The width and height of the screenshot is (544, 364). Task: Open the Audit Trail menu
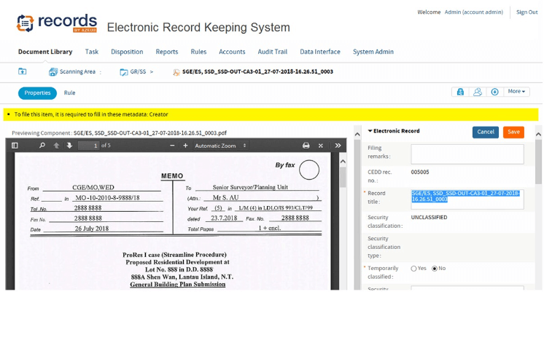pyautogui.click(x=272, y=52)
